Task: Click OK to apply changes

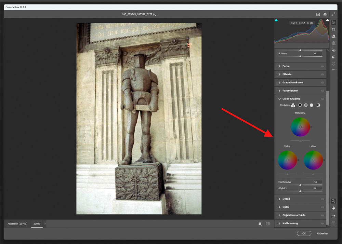Action: [304, 233]
